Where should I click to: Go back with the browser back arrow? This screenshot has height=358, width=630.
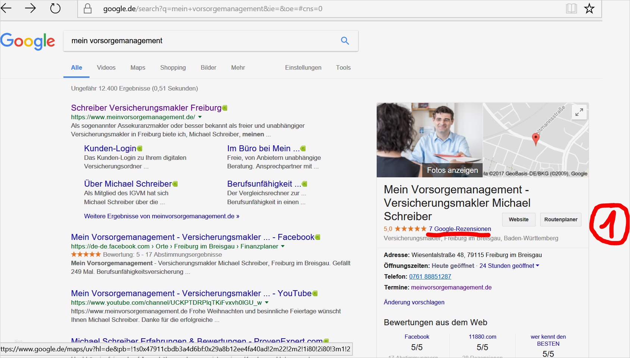[x=6, y=8]
